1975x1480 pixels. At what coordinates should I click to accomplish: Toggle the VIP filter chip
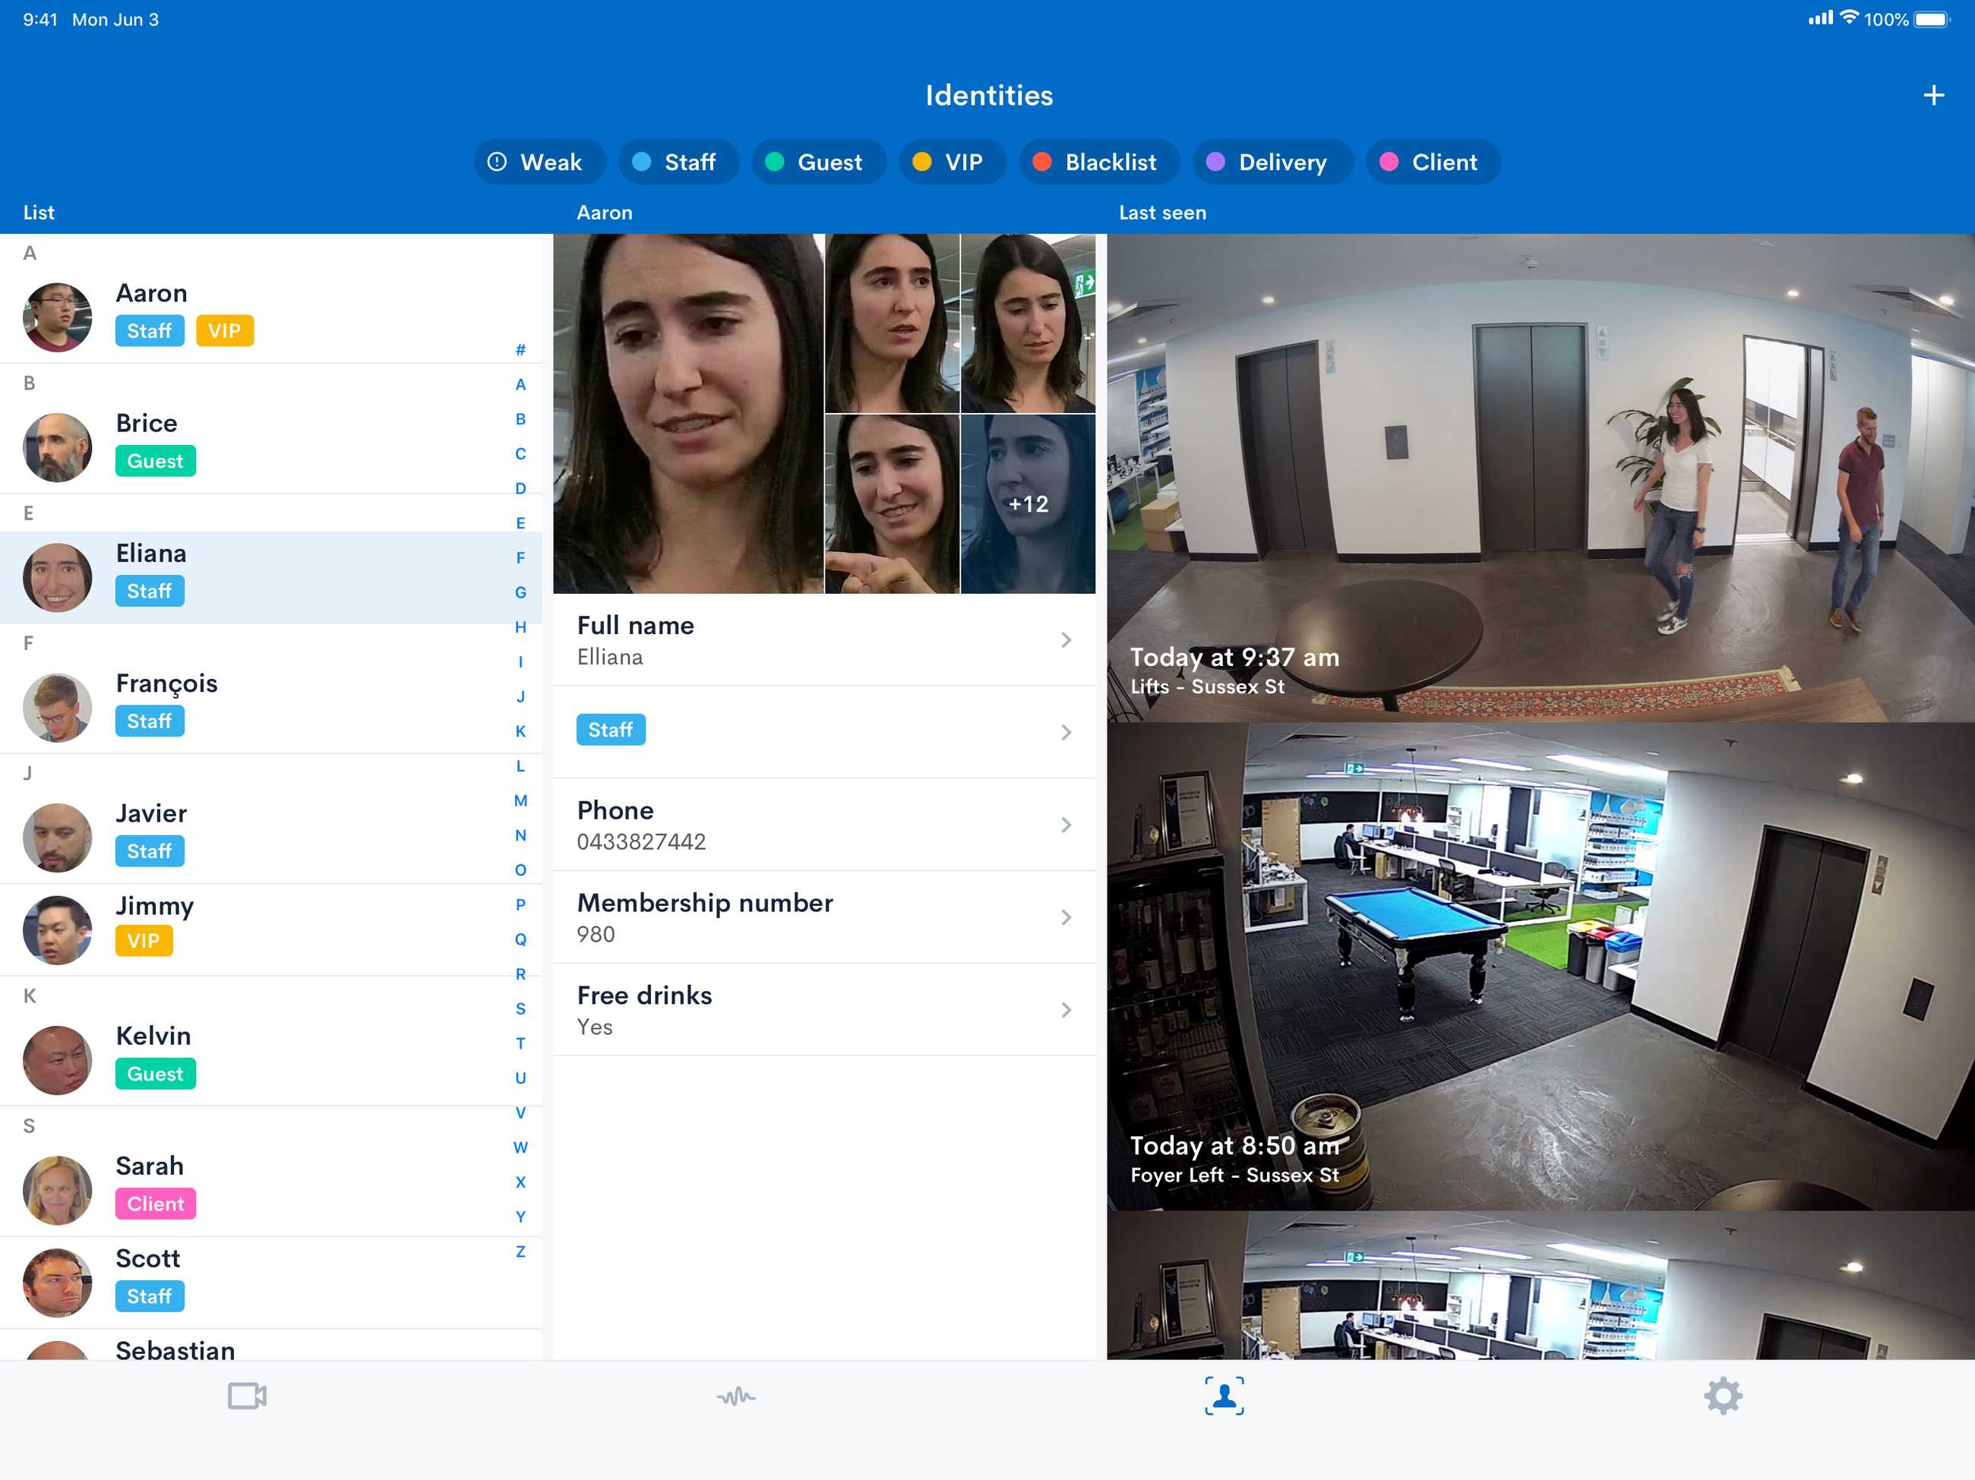click(953, 162)
